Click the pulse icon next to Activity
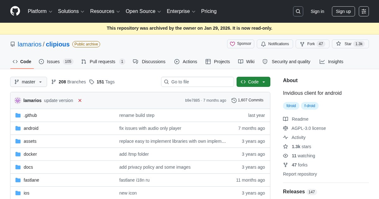The image size is (379, 199). tap(286, 137)
